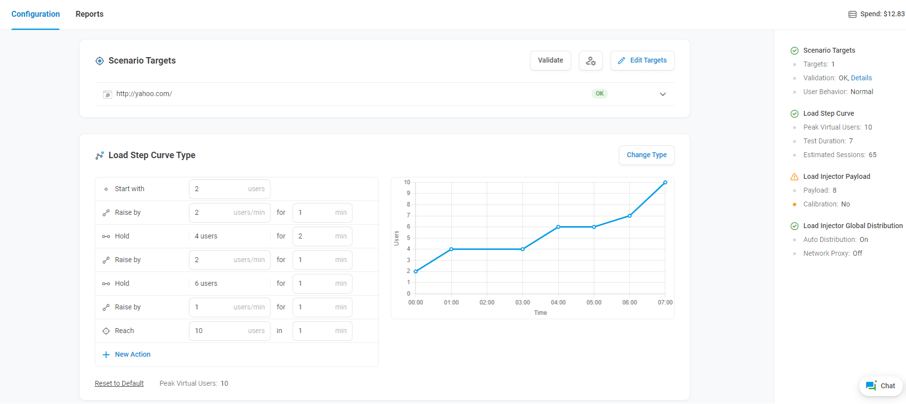This screenshot has height=404, width=906.
Task: Click the Reach target icon in step list
Action: 106,331
